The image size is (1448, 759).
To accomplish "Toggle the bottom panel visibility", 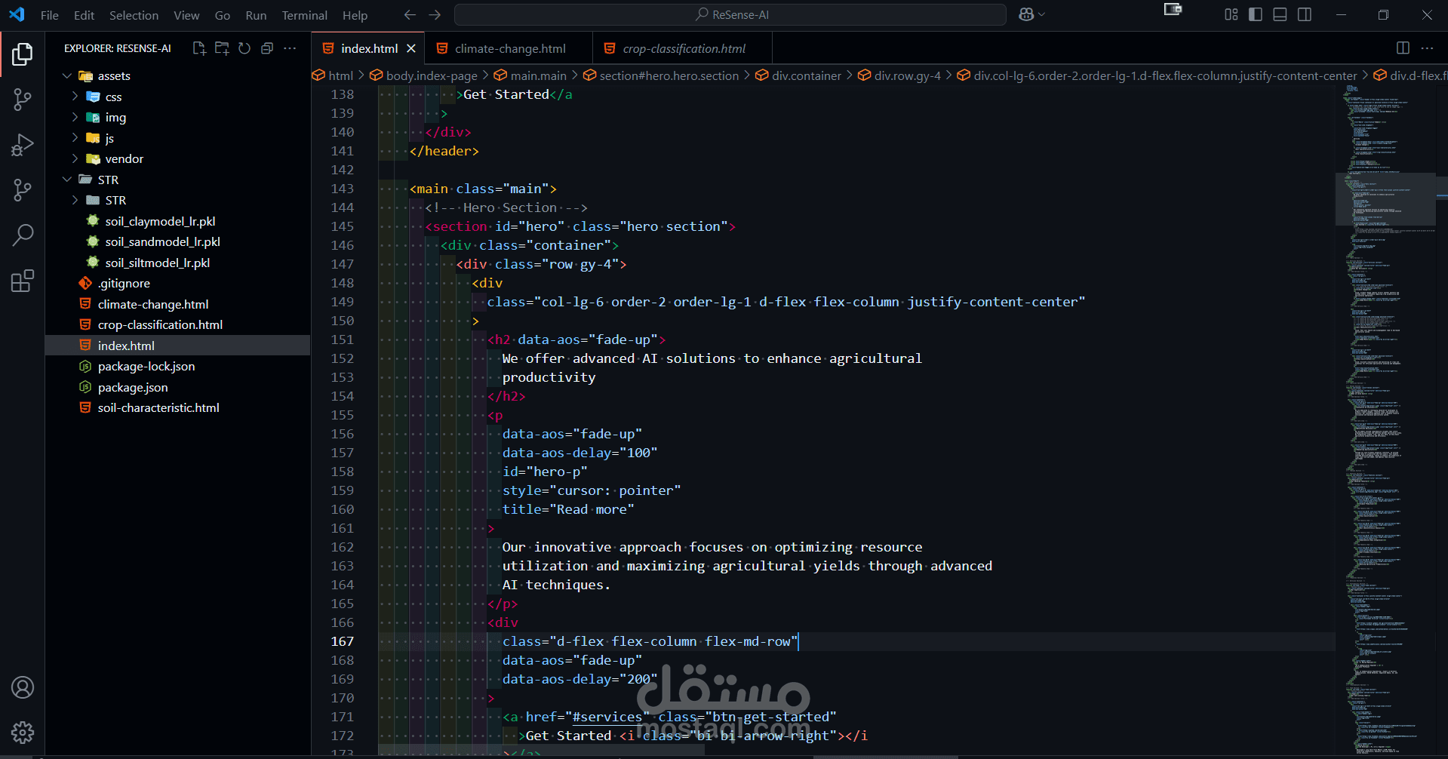I will [1280, 14].
